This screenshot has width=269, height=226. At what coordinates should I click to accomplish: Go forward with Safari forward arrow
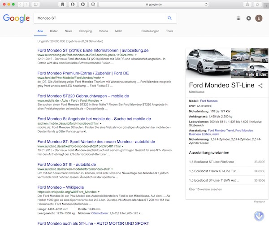click(x=26, y=4)
